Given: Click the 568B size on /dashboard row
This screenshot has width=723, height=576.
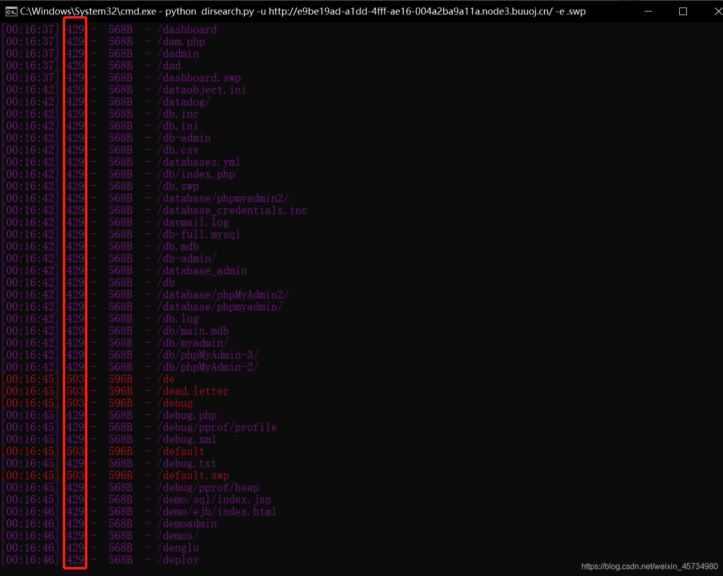Looking at the screenshot, I should [x=120, y=30].
